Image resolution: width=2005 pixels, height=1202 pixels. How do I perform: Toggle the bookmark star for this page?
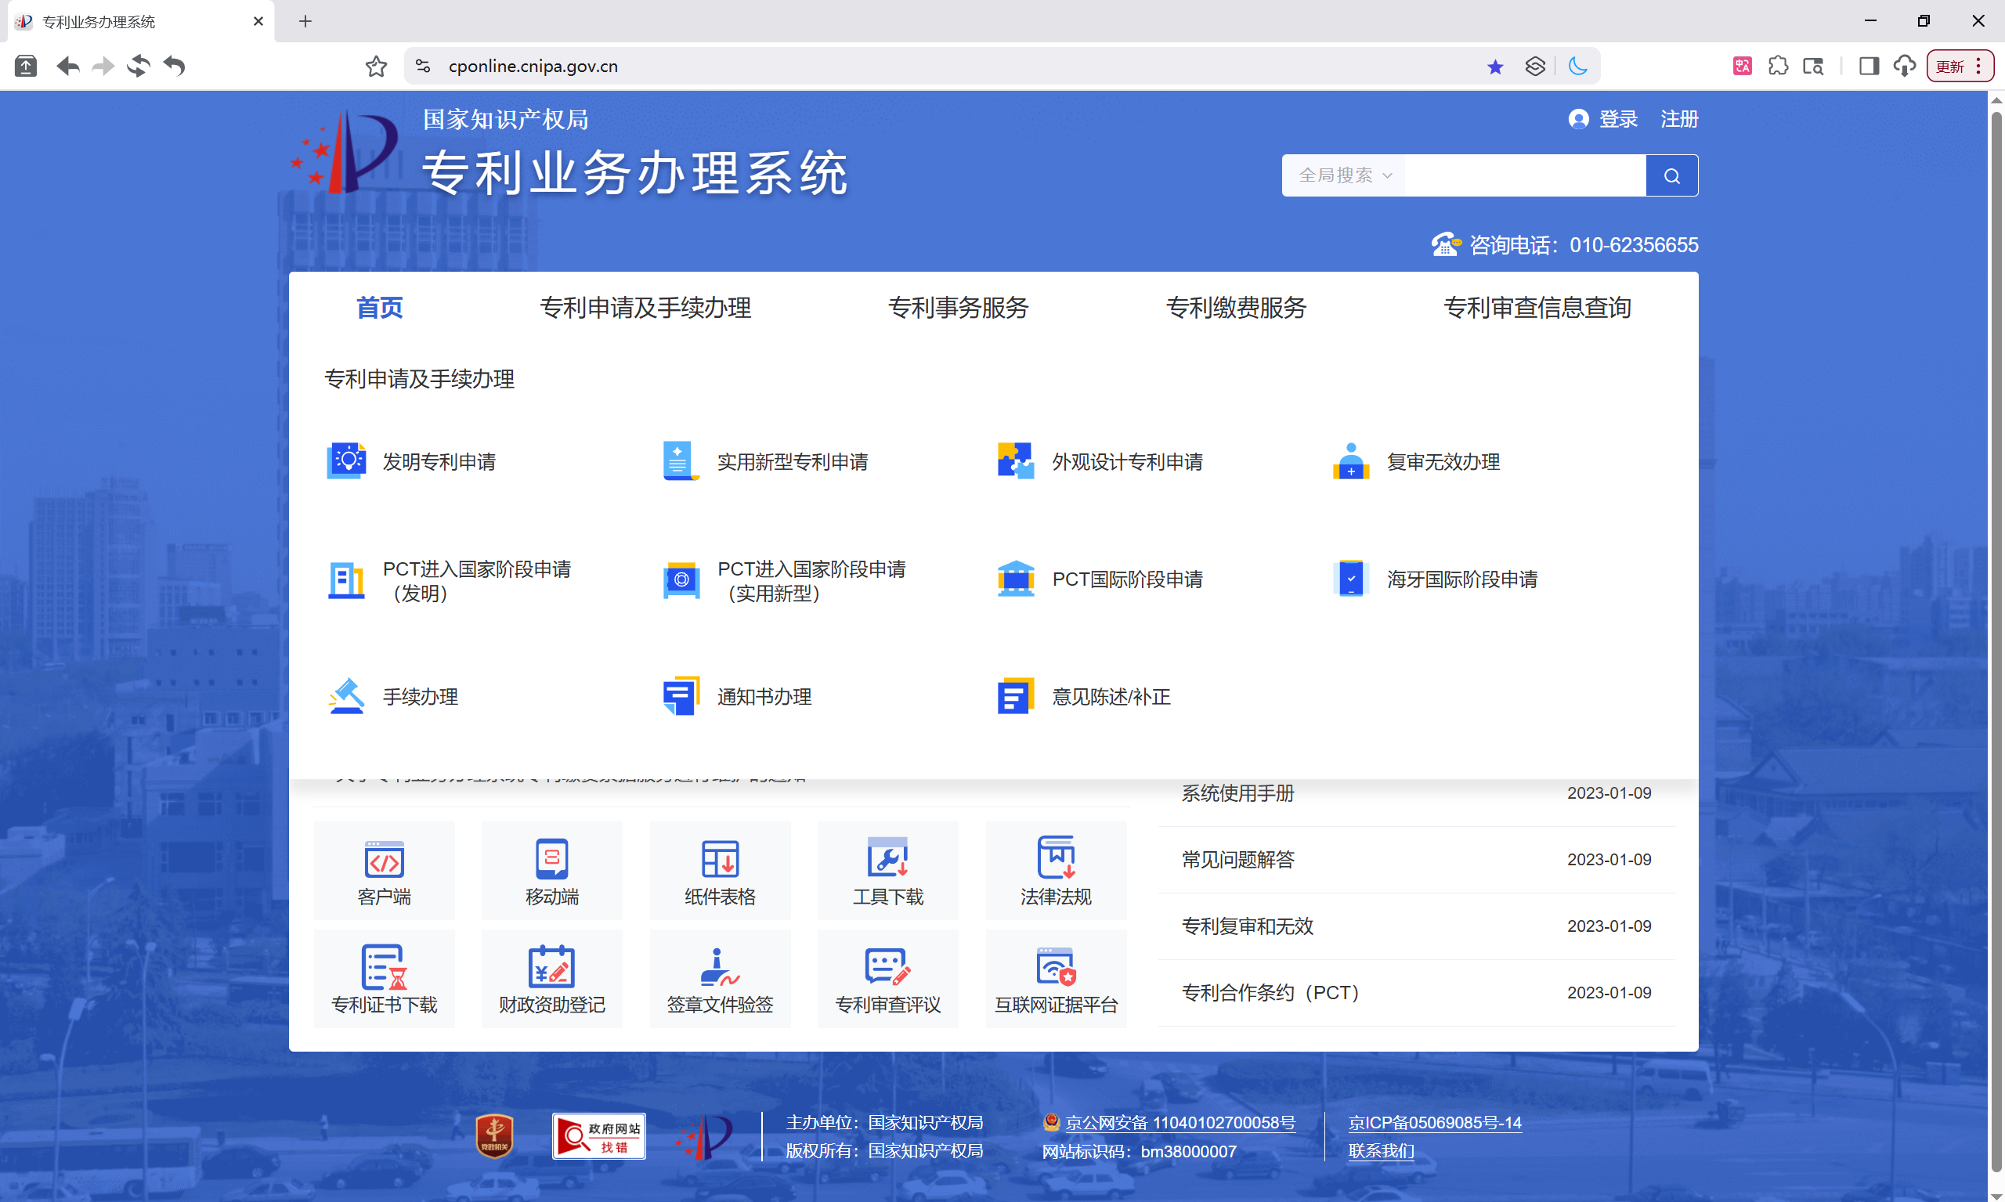pos(1494,66)
